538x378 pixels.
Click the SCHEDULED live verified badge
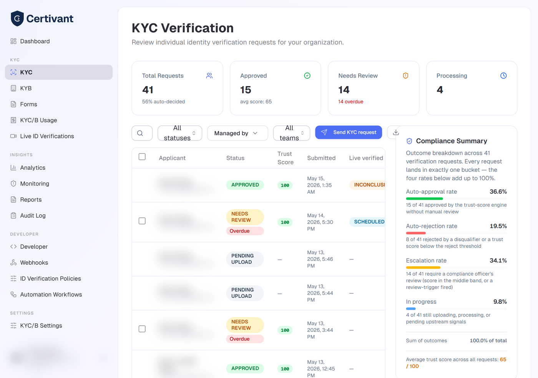367,222
